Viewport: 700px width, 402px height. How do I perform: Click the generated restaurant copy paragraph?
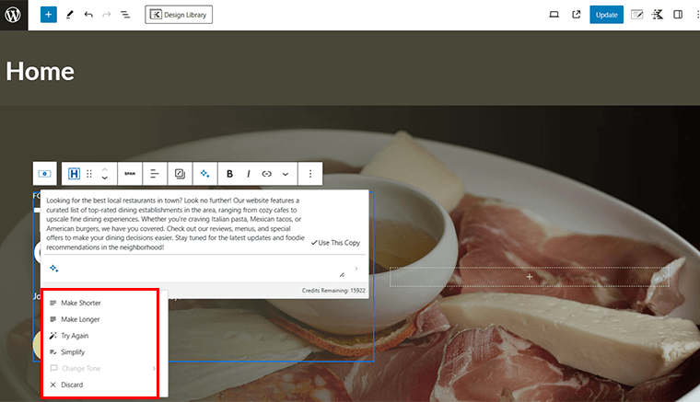click(175, 224)
